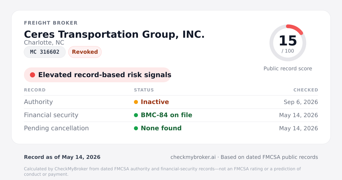
Task: Select the Authority record row
Action: [171, 102]
